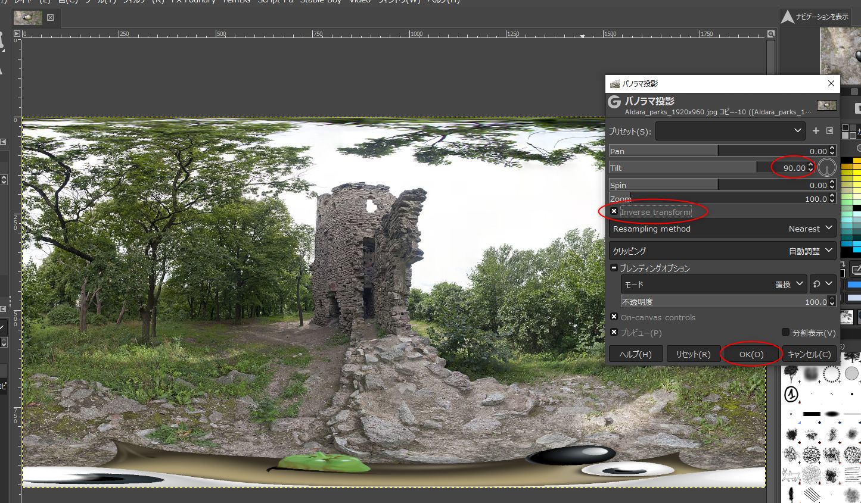Uncheck the Inverse transform checkbox
The width and height of the screenshot is (861, 503).
614,211
